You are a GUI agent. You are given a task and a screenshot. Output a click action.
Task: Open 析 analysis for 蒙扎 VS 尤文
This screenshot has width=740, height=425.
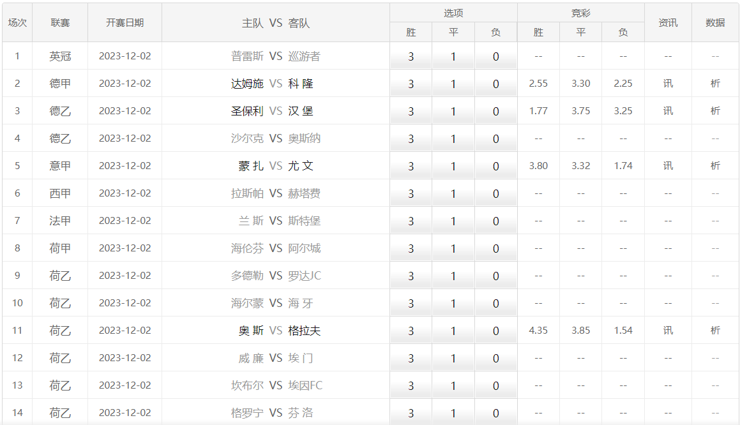[715, 165]
